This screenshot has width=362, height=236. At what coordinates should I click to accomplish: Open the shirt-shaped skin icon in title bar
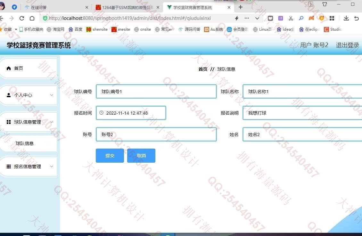point(325,4)
